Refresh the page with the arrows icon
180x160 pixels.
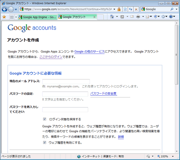tap(131, 9)
